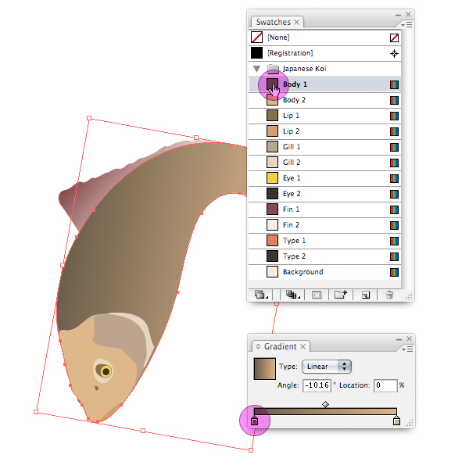Screen dimensions: 469x469
Task: Collapse the Japanese Koi color group triangle
Action: (256, 69)
